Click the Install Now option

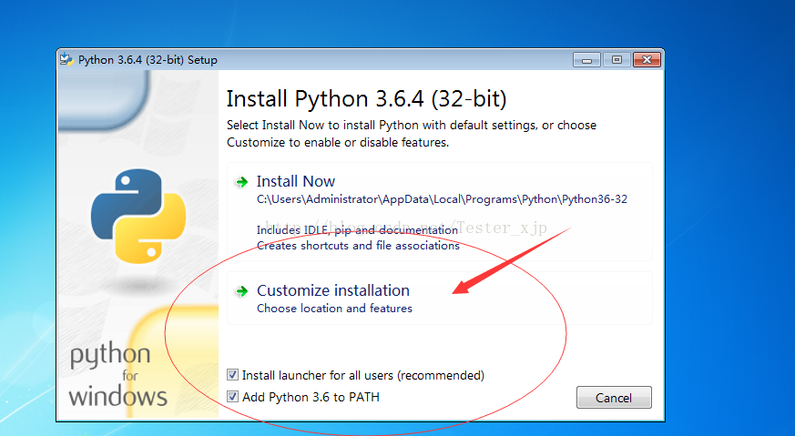point(439,212)
